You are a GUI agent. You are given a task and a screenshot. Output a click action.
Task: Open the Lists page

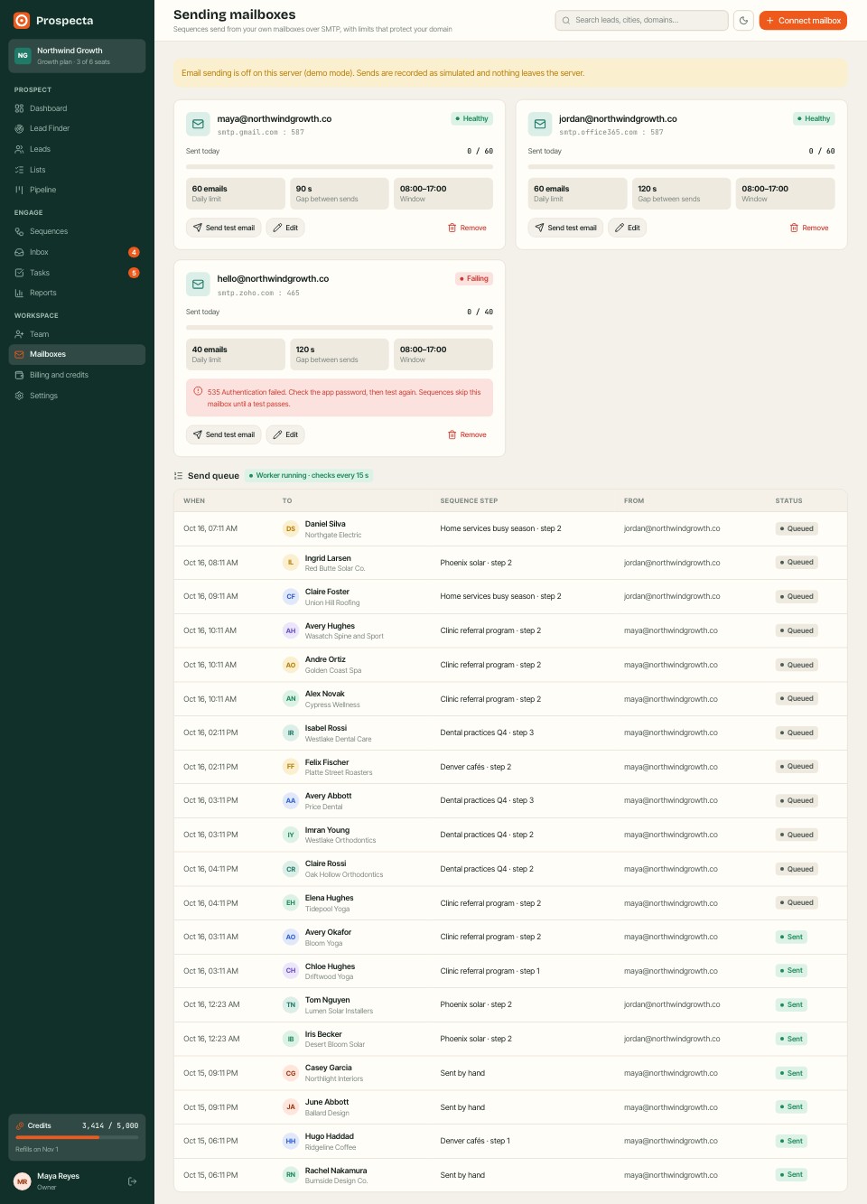tap(77, 170)
